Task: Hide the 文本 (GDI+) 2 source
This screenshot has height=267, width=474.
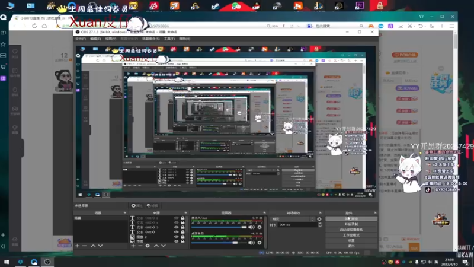Action: click(176, 218)
